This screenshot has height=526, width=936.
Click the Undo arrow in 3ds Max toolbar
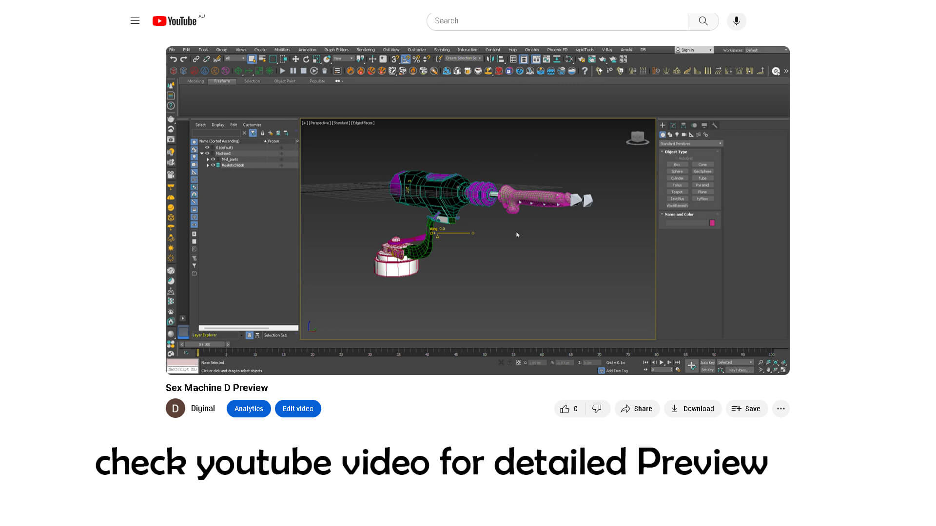tap(174, 59)
